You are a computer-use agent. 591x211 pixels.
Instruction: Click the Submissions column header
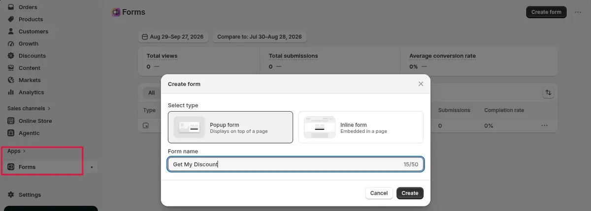pyautogui.click(x=454, y=110)
